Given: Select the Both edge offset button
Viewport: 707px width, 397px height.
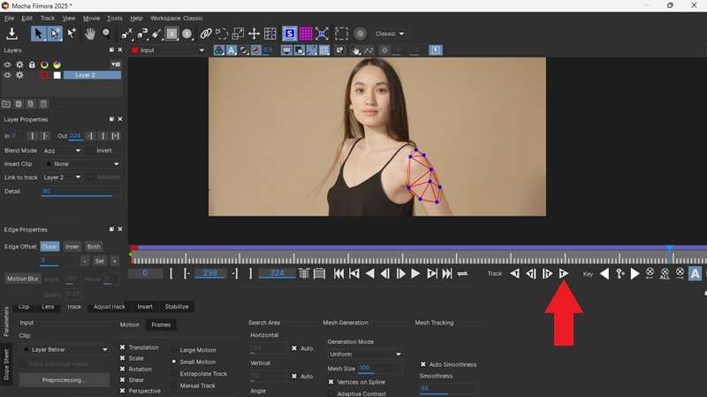Looking at the screenshot, I should (x=94, y=247).
